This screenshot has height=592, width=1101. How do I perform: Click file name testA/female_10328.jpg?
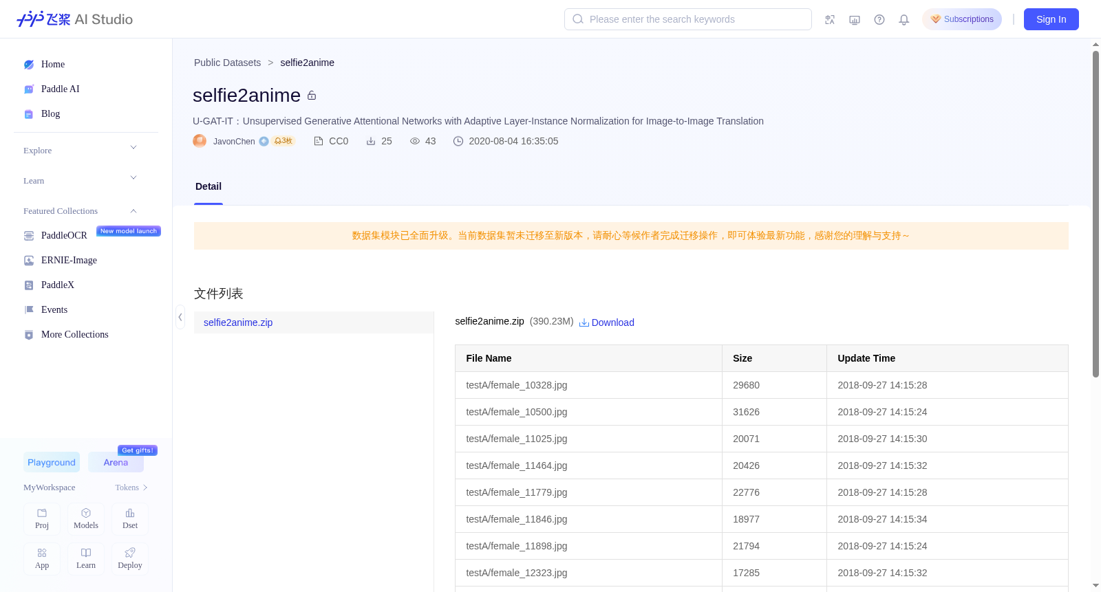click(x=517, y=385)
